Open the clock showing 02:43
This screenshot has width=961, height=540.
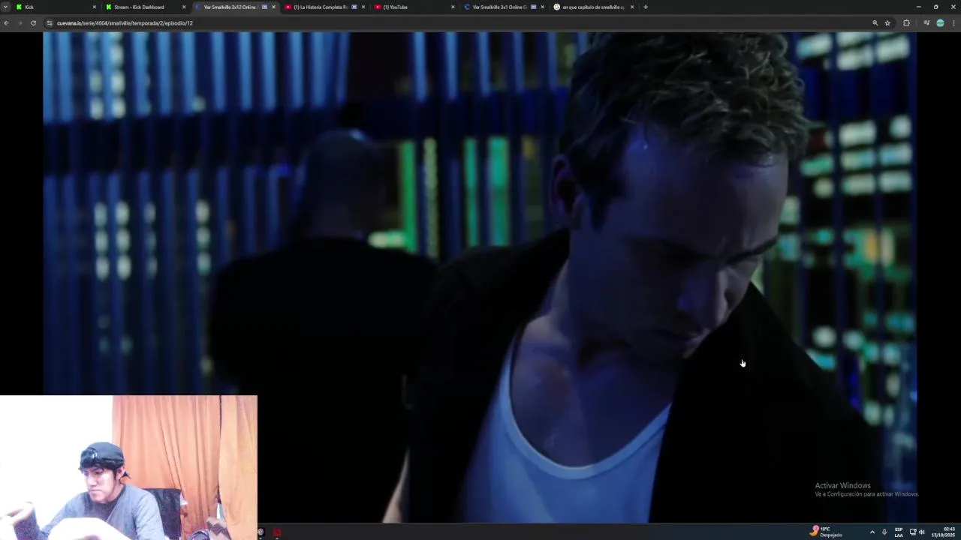point(943,532)
